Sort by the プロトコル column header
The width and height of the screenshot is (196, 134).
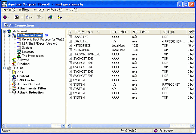[168, 32]
